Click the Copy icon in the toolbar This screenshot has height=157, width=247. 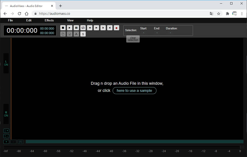(63, 34)
